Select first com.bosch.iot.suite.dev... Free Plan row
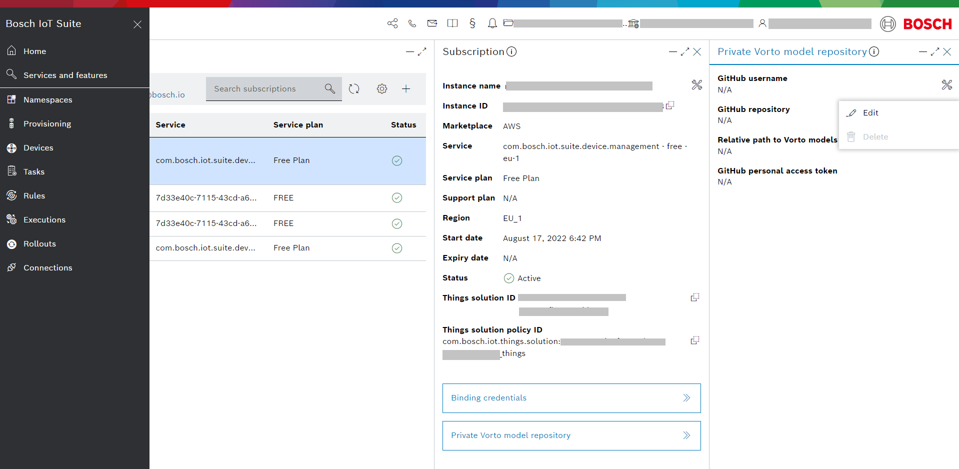The width and height of the screenshot is (959, 469). (287, 161)
